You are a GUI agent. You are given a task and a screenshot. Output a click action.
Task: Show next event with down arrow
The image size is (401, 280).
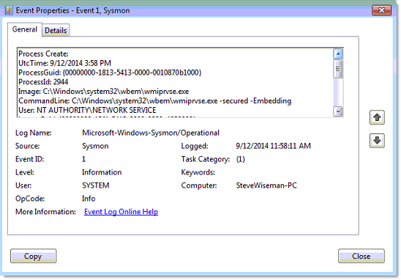pos(377,141)
